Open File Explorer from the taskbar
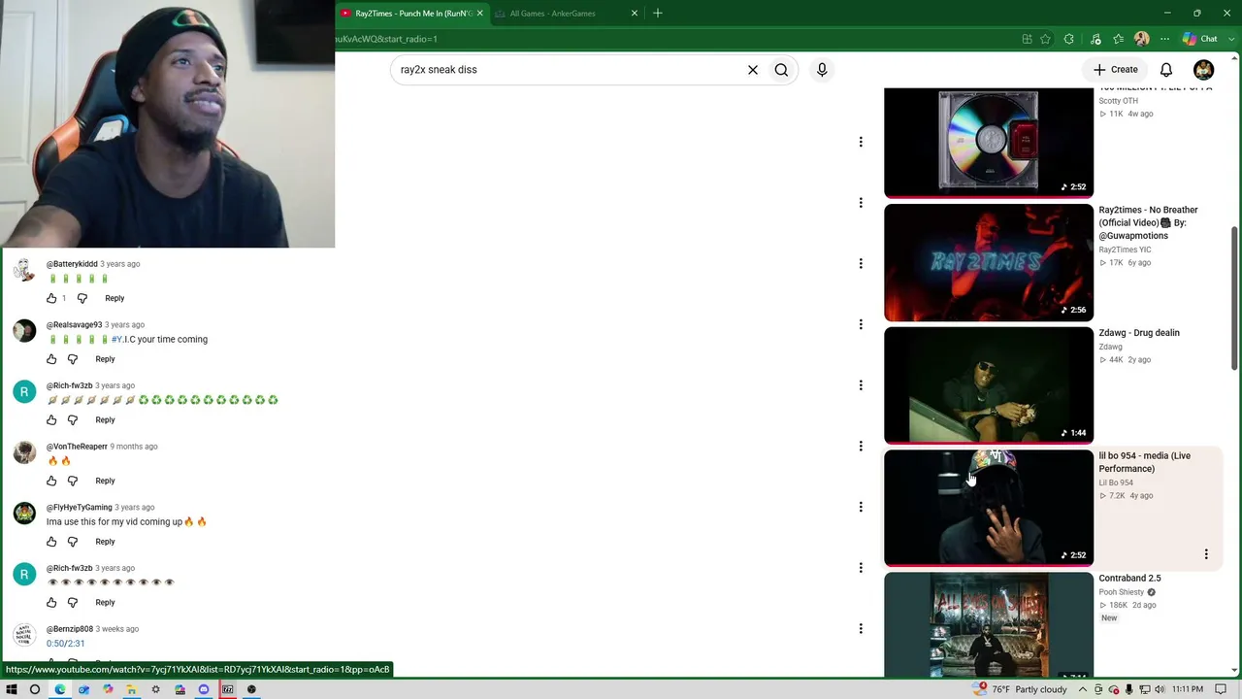 pos(131,689)
